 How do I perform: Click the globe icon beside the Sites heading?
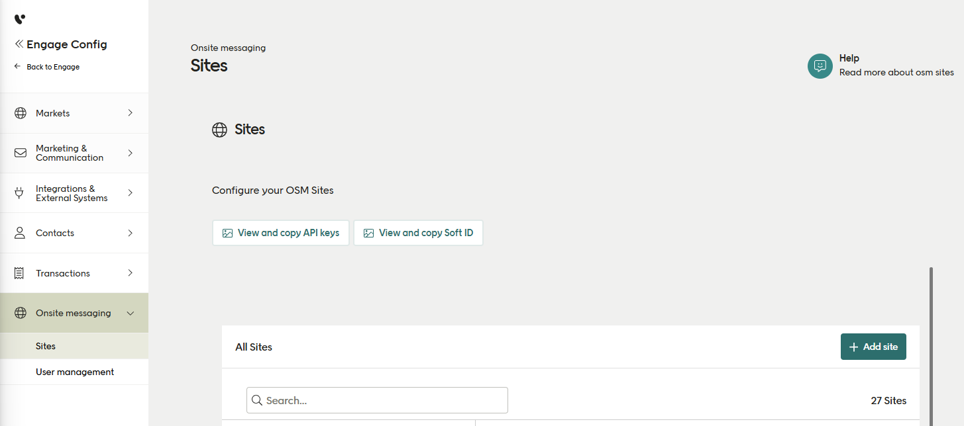point(219,130)
